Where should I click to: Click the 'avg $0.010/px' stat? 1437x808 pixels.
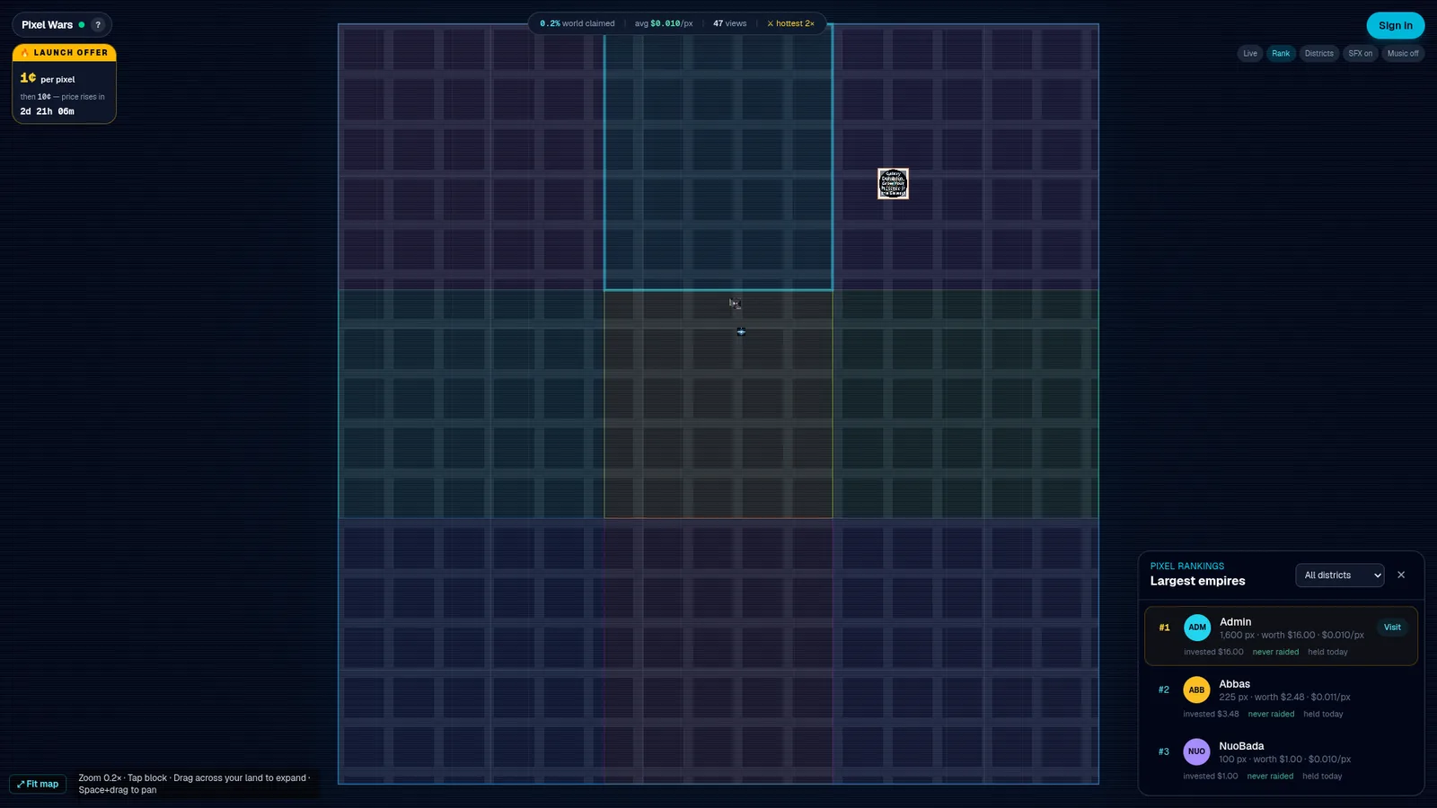[664, 23]
